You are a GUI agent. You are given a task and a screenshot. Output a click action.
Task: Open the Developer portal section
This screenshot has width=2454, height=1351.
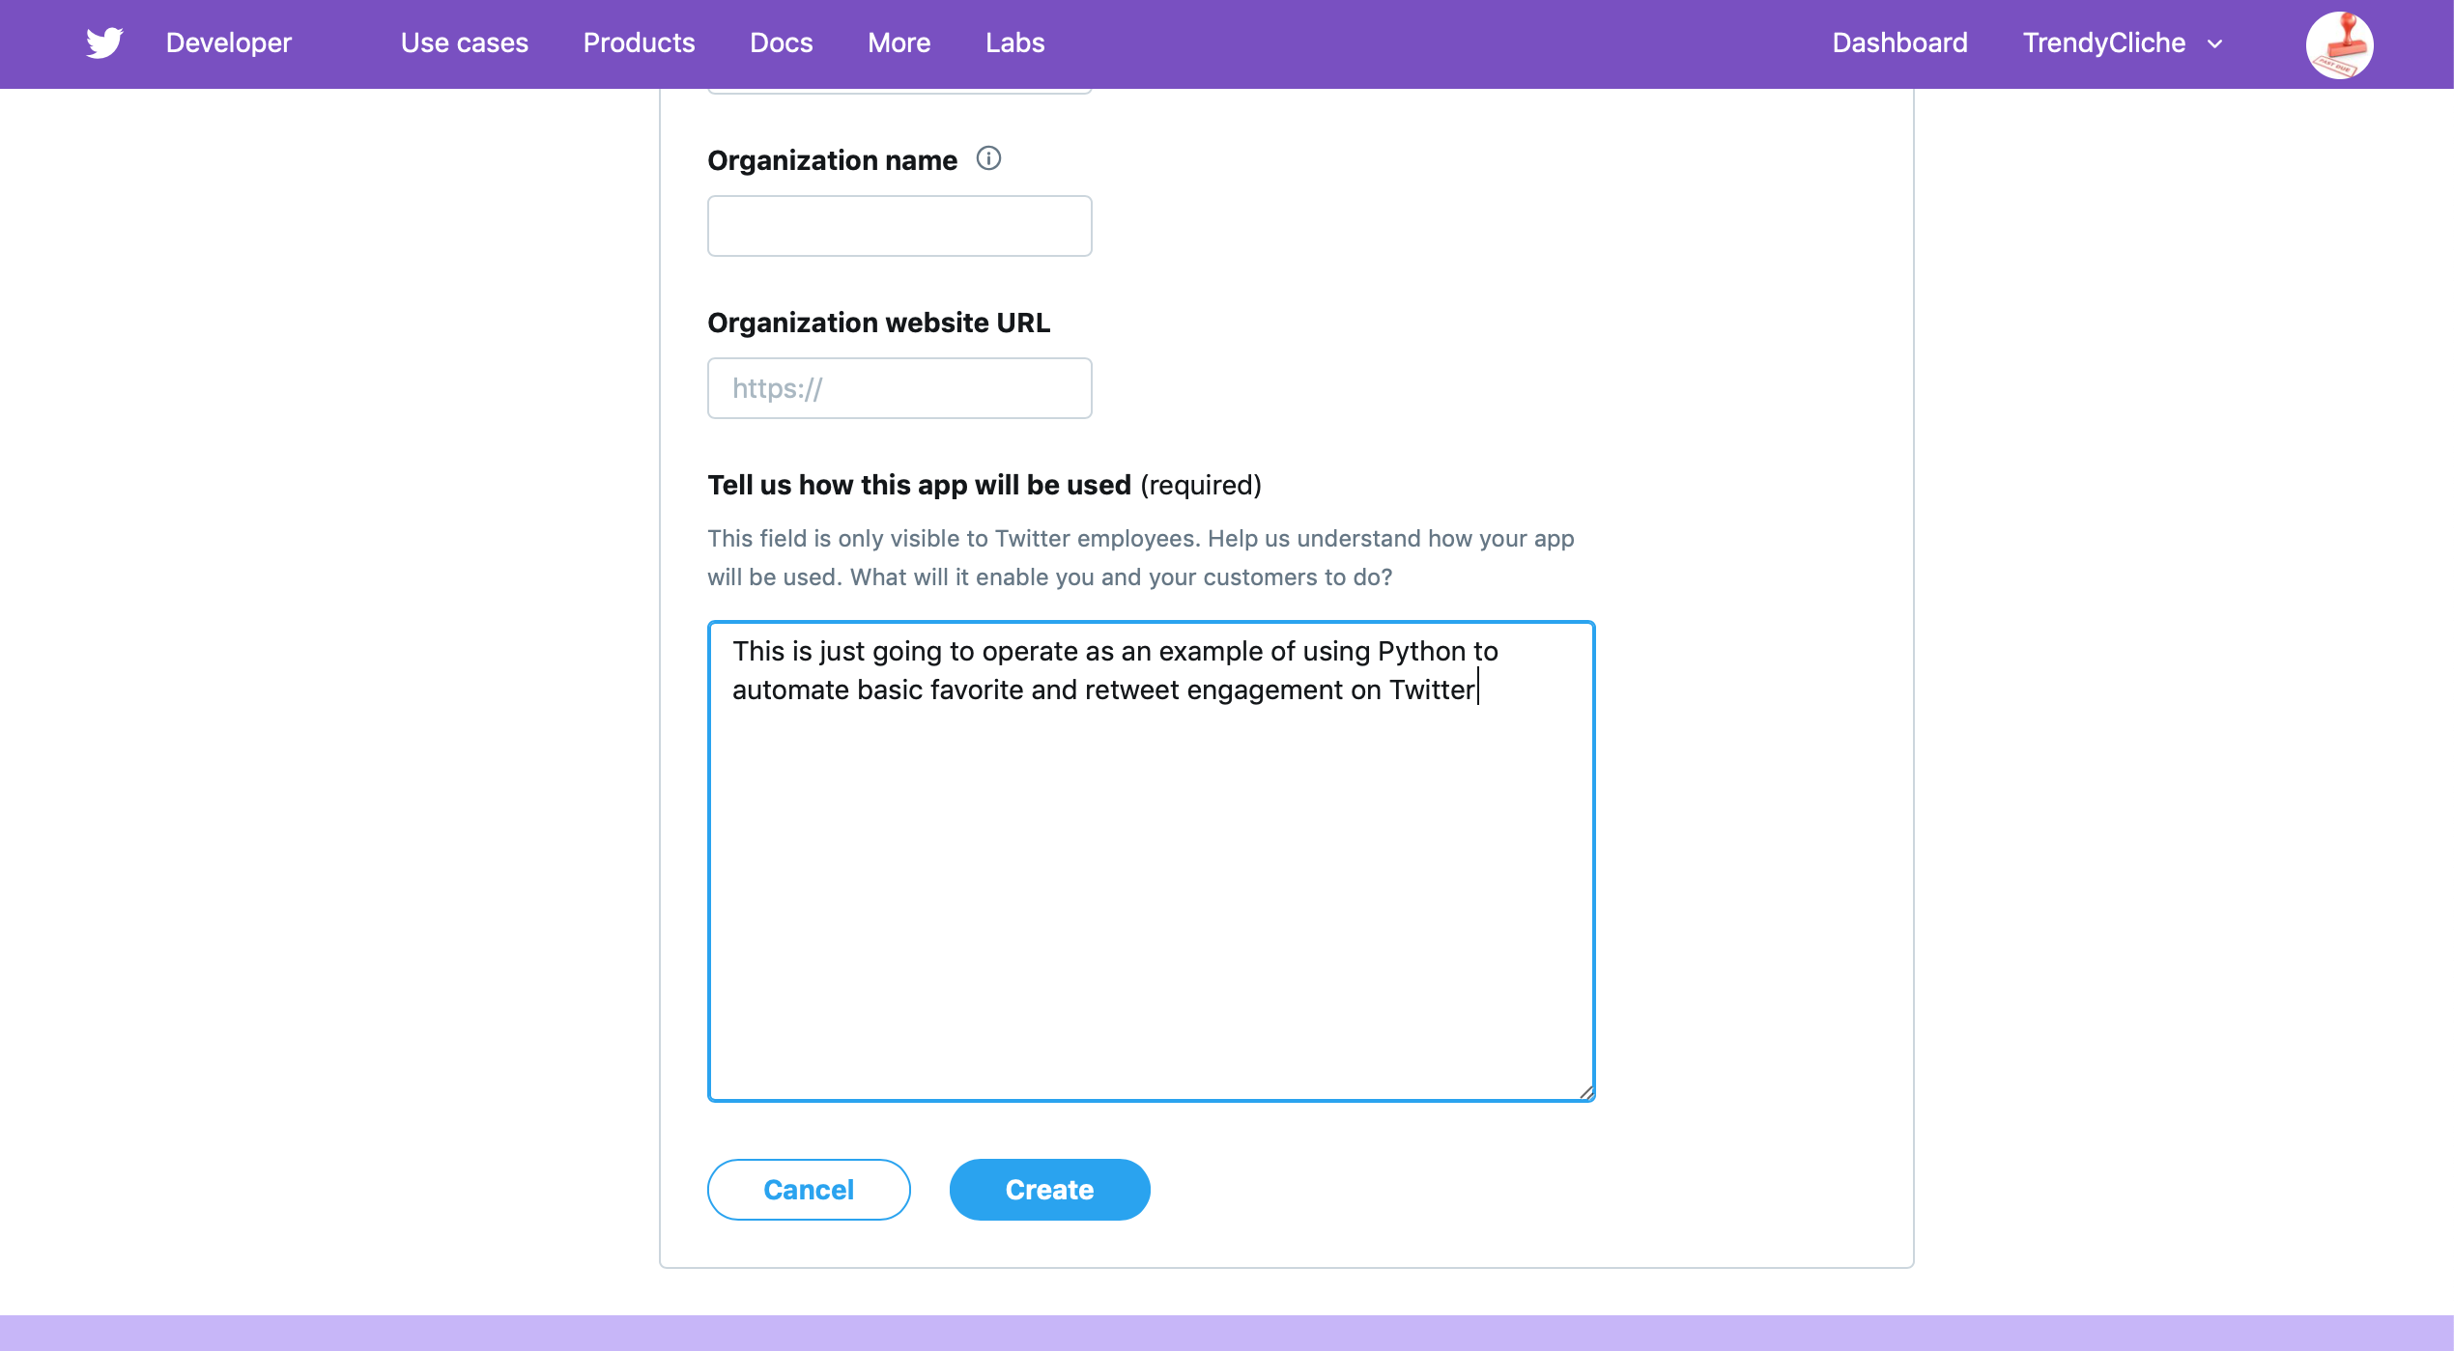point(228,43)
